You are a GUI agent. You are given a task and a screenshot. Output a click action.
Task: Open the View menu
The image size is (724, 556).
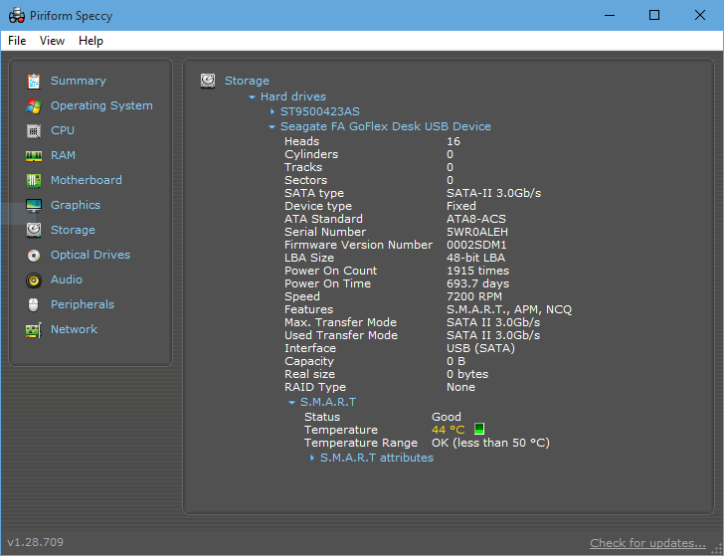[x=52, y=41]
